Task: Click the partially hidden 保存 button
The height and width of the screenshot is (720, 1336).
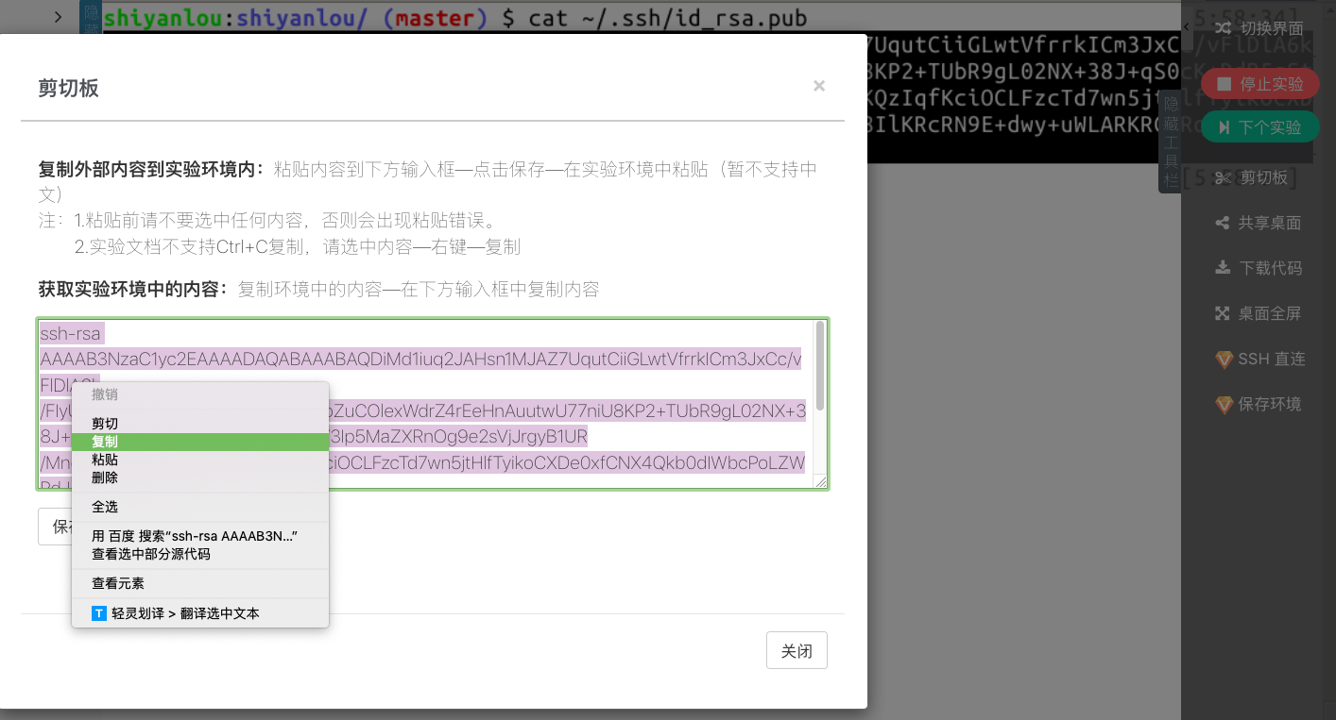Action: pyautogui.click(x=55, y=527)
